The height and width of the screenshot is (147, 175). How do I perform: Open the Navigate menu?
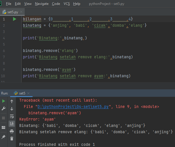coord(42,4)
